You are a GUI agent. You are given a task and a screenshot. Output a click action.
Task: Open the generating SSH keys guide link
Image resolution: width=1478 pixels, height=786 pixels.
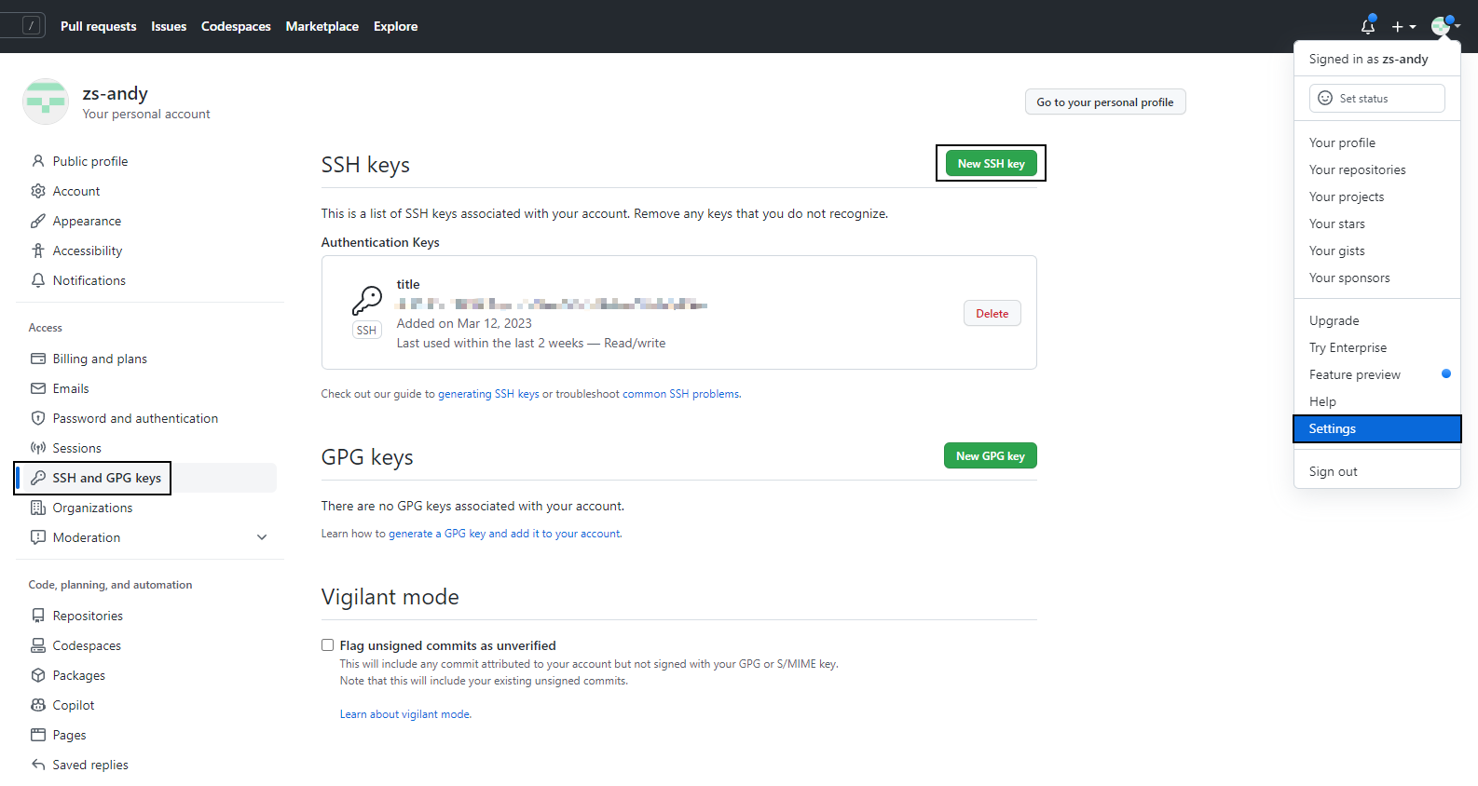[x=488, y=394]
